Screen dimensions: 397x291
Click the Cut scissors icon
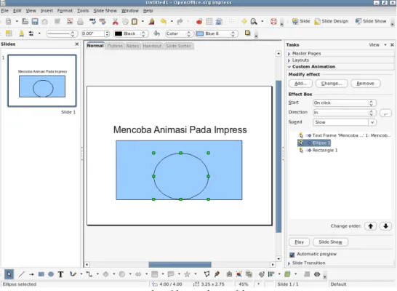(x=115, y=22)
